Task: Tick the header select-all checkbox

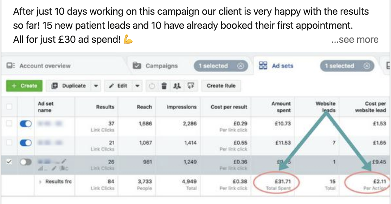Action: point(9,107)
